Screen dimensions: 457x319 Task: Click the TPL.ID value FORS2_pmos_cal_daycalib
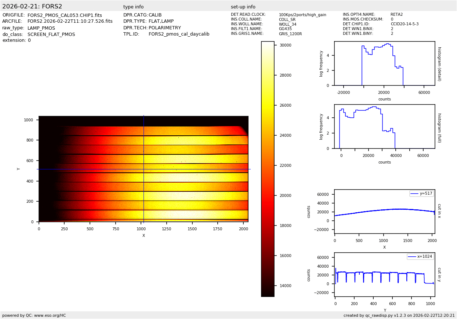[x=179, y=34]
